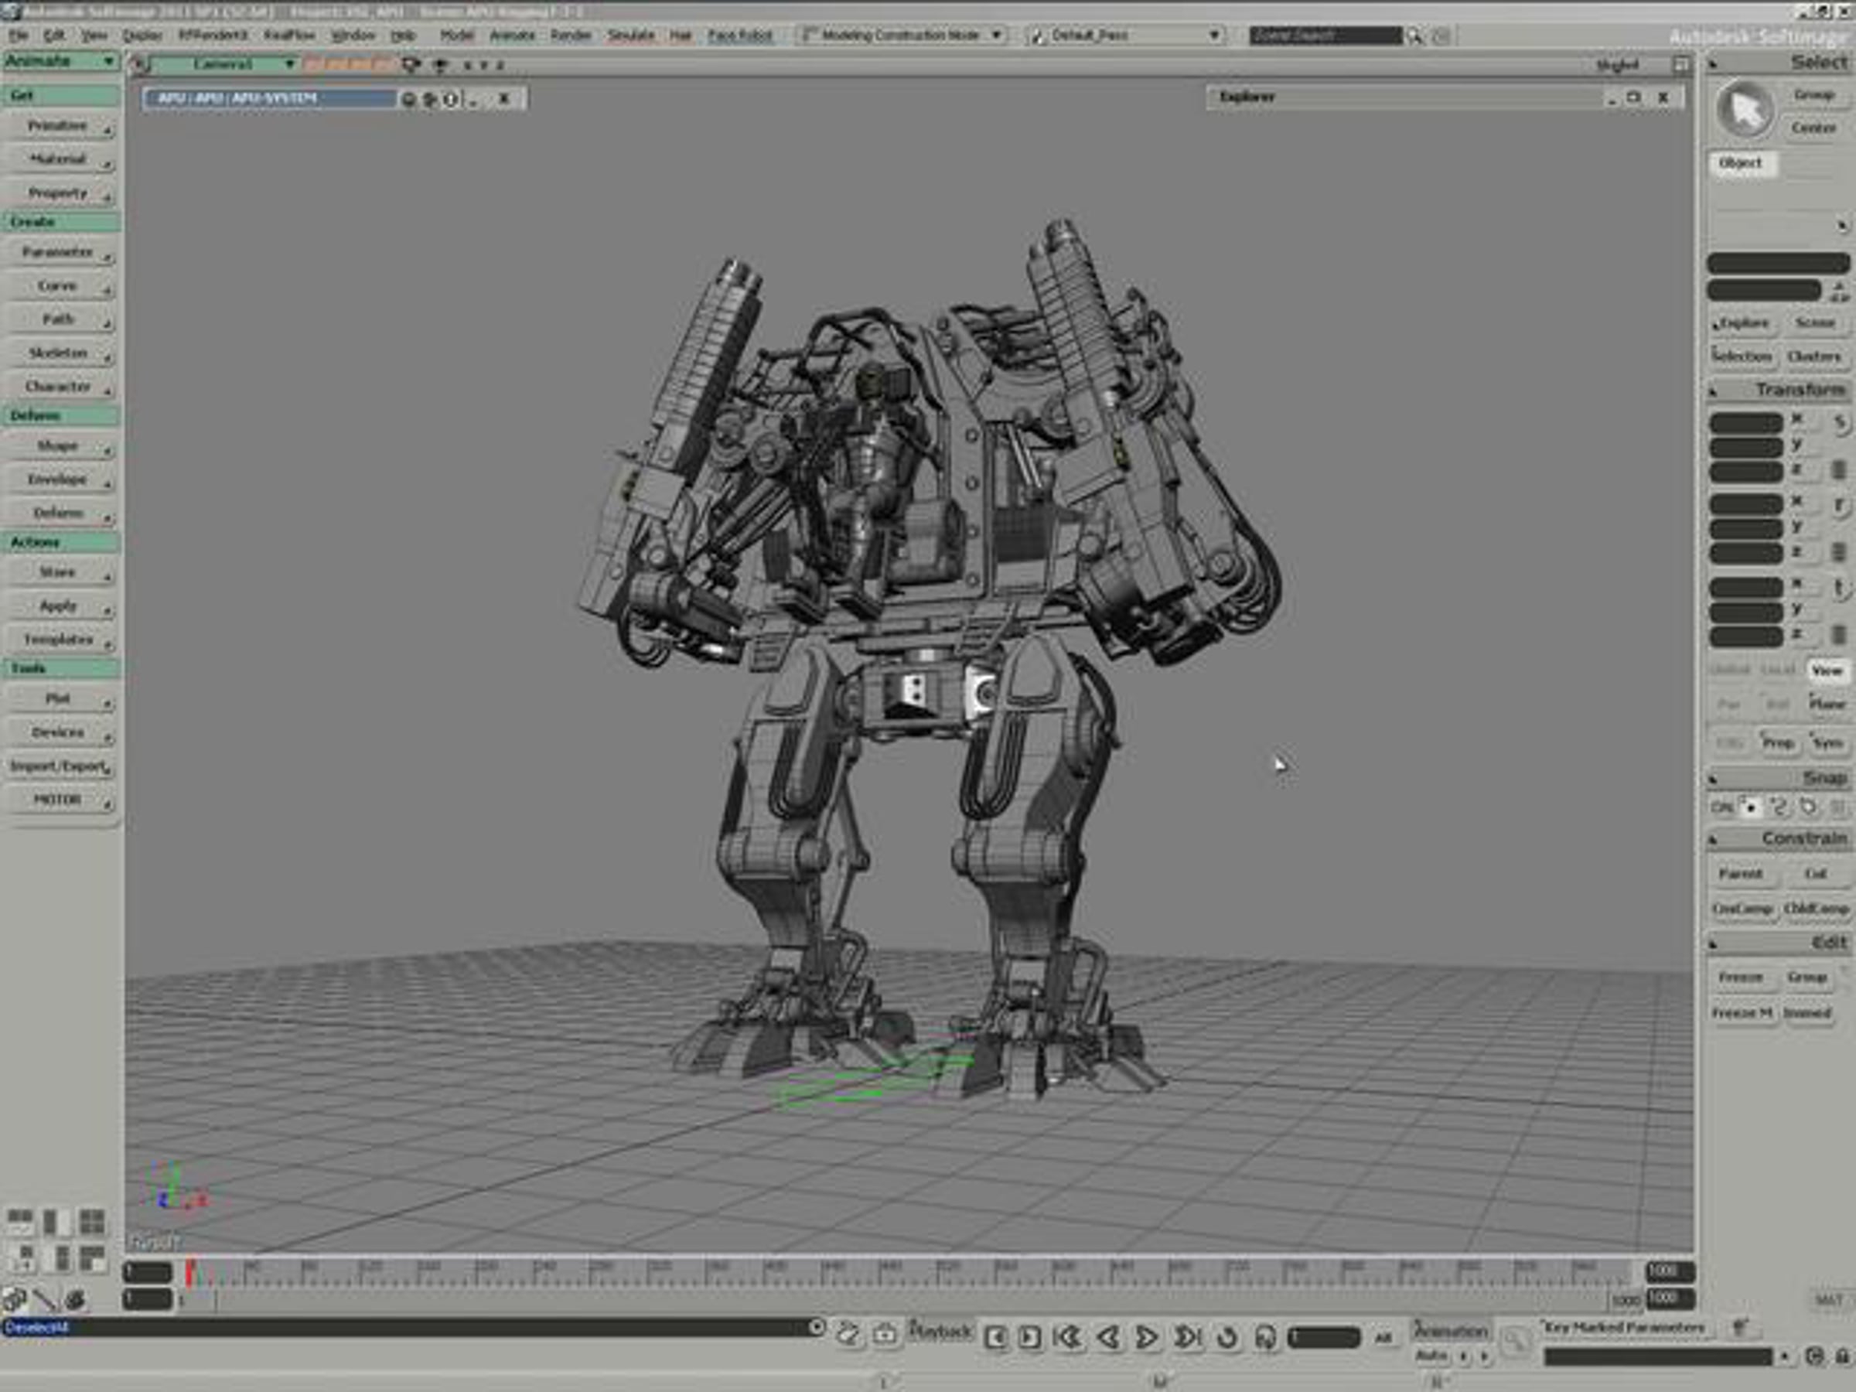Screen dimensions: 1856x1392
Task: Open Modeling Construction Mode dropdown
Action: [901, 36]
